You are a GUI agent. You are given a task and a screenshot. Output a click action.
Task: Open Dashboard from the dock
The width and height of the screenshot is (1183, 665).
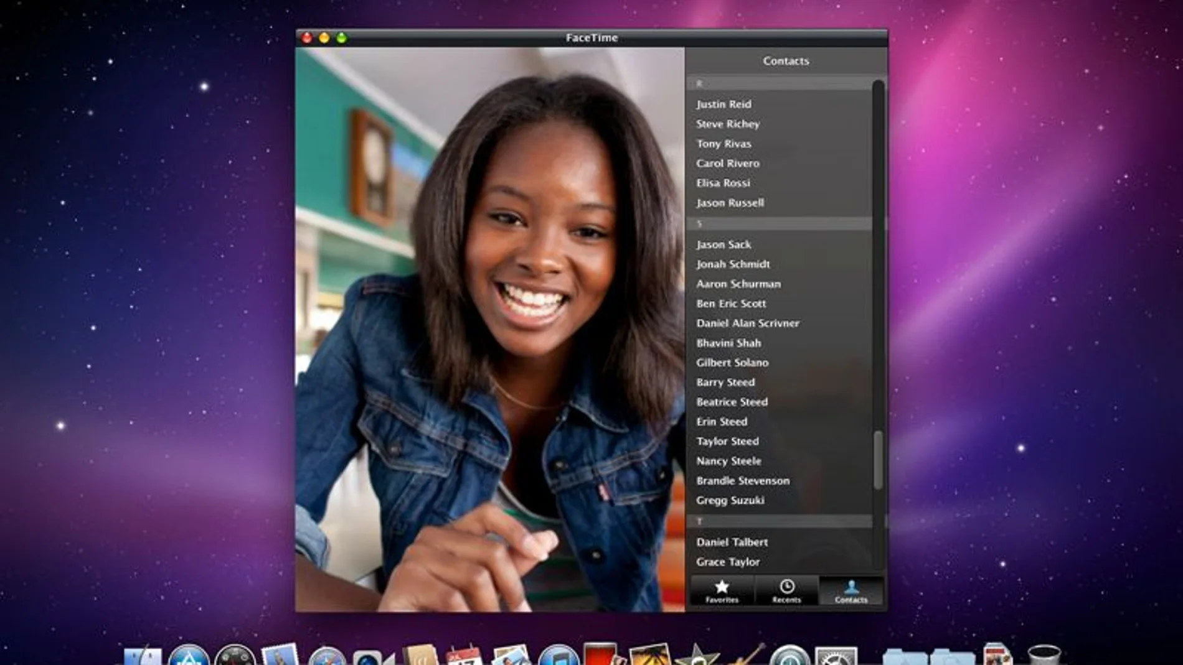coord(235,655)
